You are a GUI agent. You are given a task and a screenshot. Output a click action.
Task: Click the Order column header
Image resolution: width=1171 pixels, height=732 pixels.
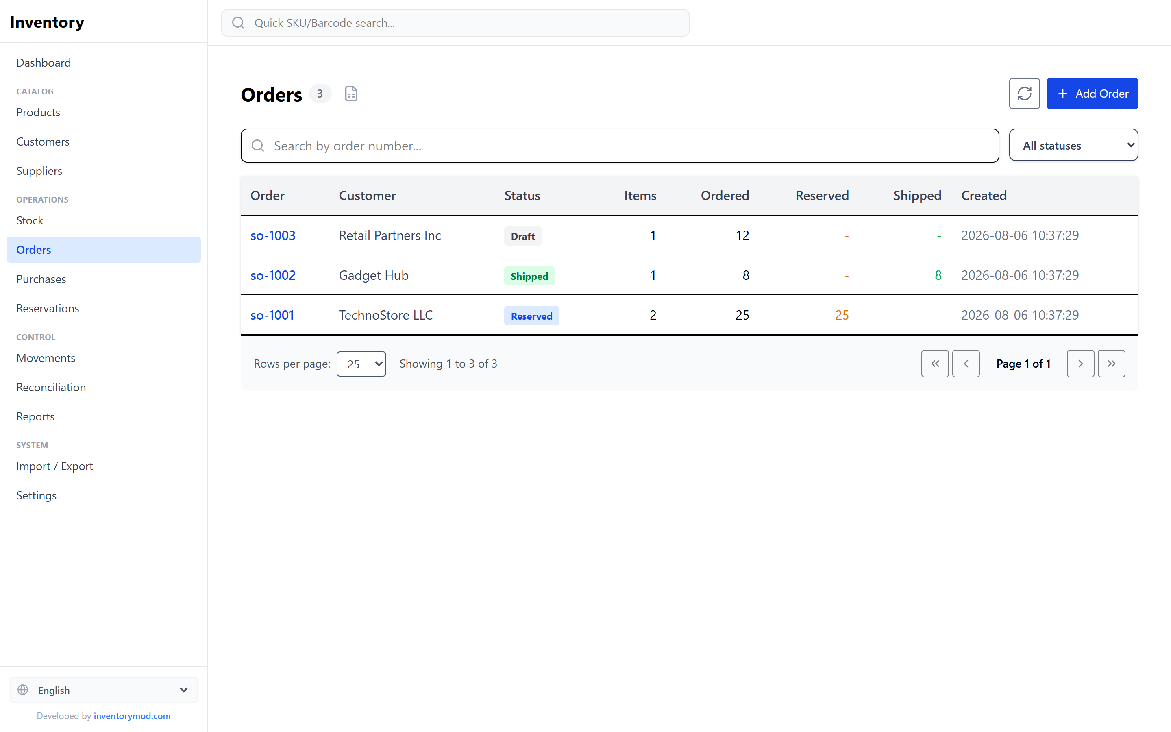tap(267, 196)
